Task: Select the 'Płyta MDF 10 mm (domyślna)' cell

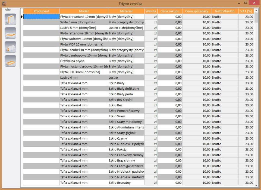Action: pos(84,44)
